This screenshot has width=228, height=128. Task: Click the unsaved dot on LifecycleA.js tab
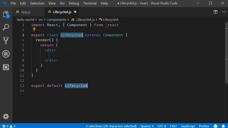(75, 12)
